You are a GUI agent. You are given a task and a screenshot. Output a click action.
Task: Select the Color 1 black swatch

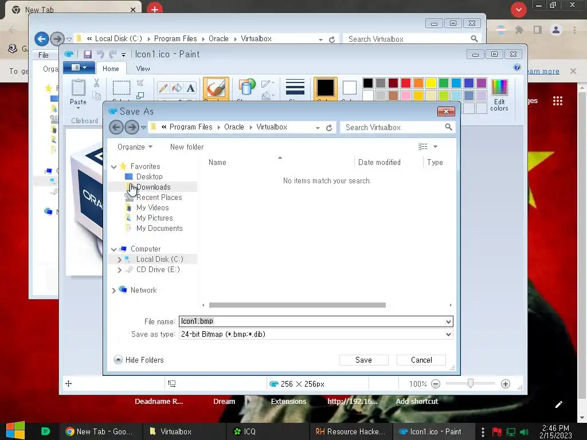point(326,89)
